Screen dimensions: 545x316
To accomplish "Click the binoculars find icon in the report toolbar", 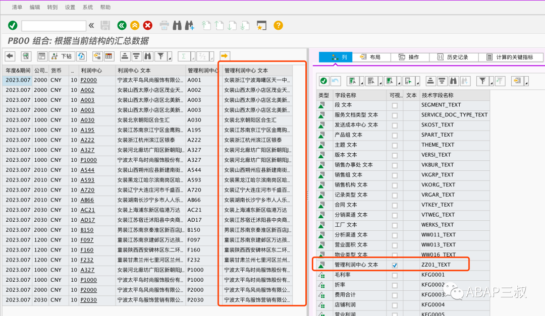I will click(148, 56).
